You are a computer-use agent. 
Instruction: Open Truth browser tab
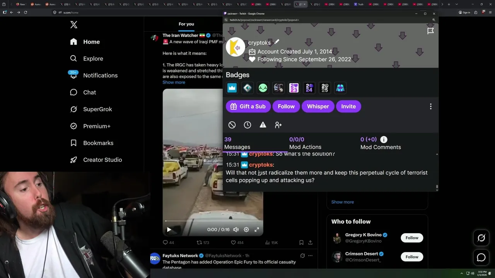point(359,4)
